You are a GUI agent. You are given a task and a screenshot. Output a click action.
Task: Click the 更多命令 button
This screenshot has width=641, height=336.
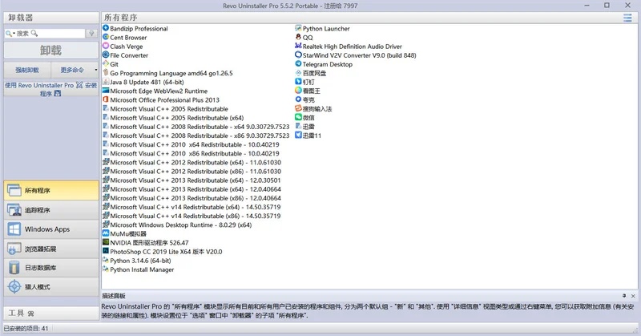point(72,70)
